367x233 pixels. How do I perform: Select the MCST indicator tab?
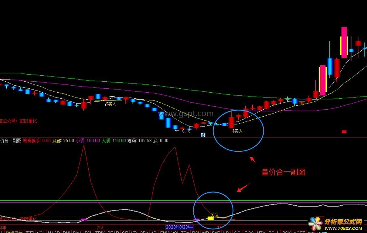coord(299,232)
